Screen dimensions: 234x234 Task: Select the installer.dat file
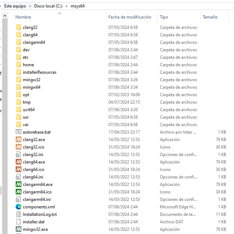(33, 222)
